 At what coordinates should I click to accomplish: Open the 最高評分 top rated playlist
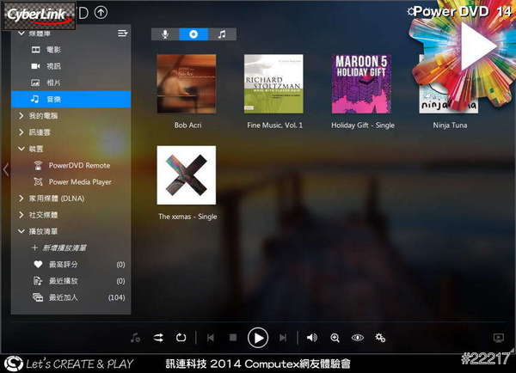(71, 265)
